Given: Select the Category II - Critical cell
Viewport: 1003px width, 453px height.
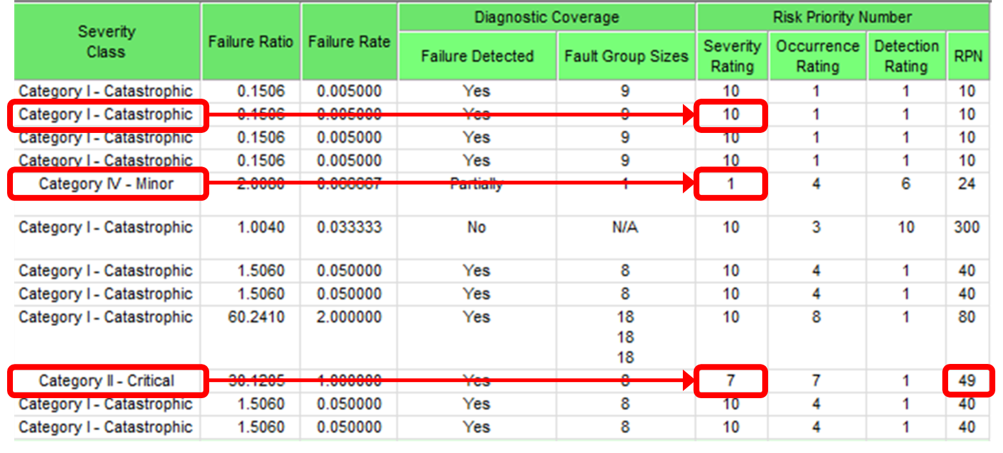Looking at the screenshot, I should 106,381.
